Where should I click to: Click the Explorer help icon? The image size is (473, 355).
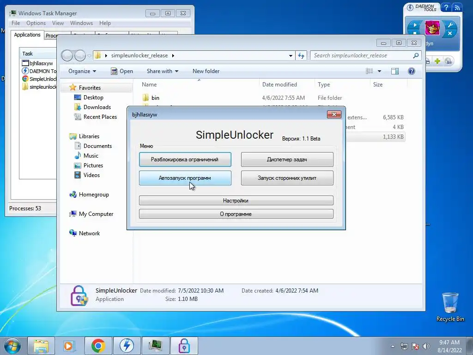click(x=411, y=71)
